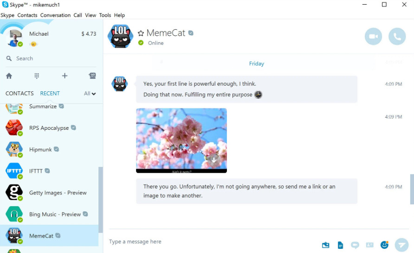The image size is (414, 253).
Task: Open the Call menu
Action: [x=78, y=15]
